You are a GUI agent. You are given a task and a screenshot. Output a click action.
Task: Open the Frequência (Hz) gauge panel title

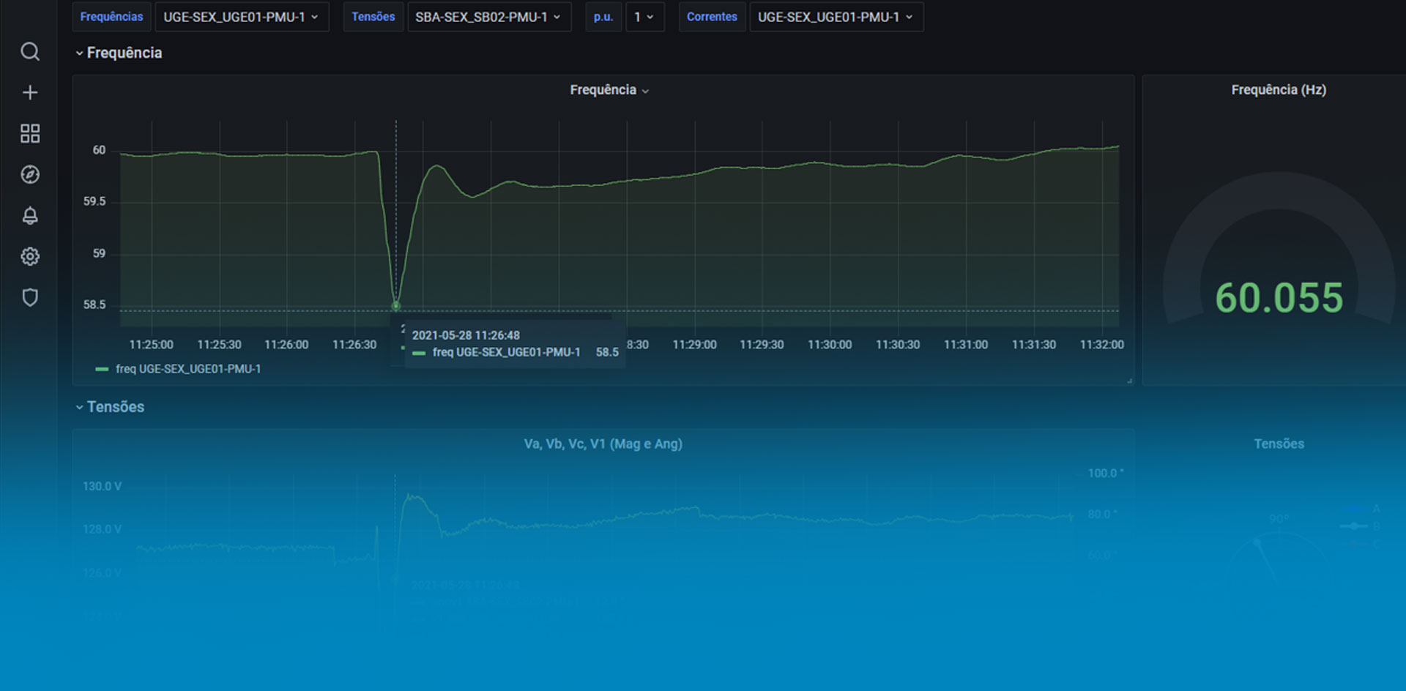point(1278,90)
